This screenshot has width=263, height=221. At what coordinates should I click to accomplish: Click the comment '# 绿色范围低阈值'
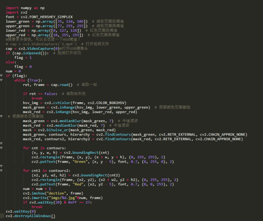[x=108, y=21]
